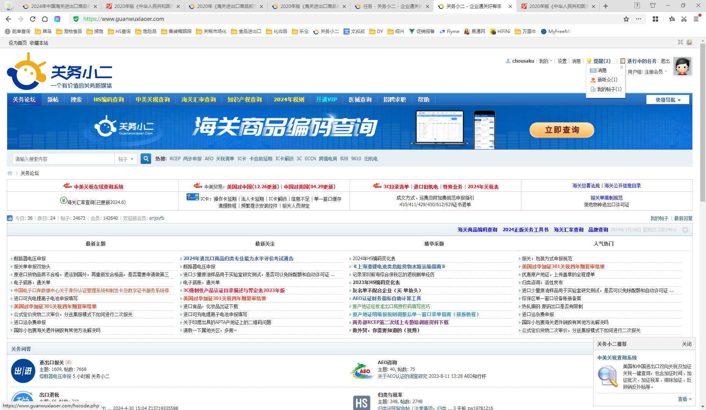Viewport: 706px width, 410px height.
Task: Open the browser main menu icon
Action: click(696, 19)
